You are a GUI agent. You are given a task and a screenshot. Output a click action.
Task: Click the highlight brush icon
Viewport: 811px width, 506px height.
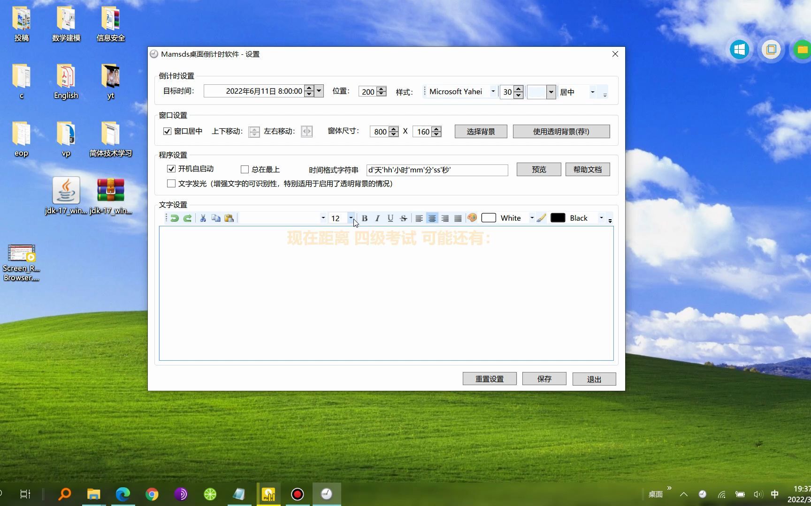[x=541, y=218]
